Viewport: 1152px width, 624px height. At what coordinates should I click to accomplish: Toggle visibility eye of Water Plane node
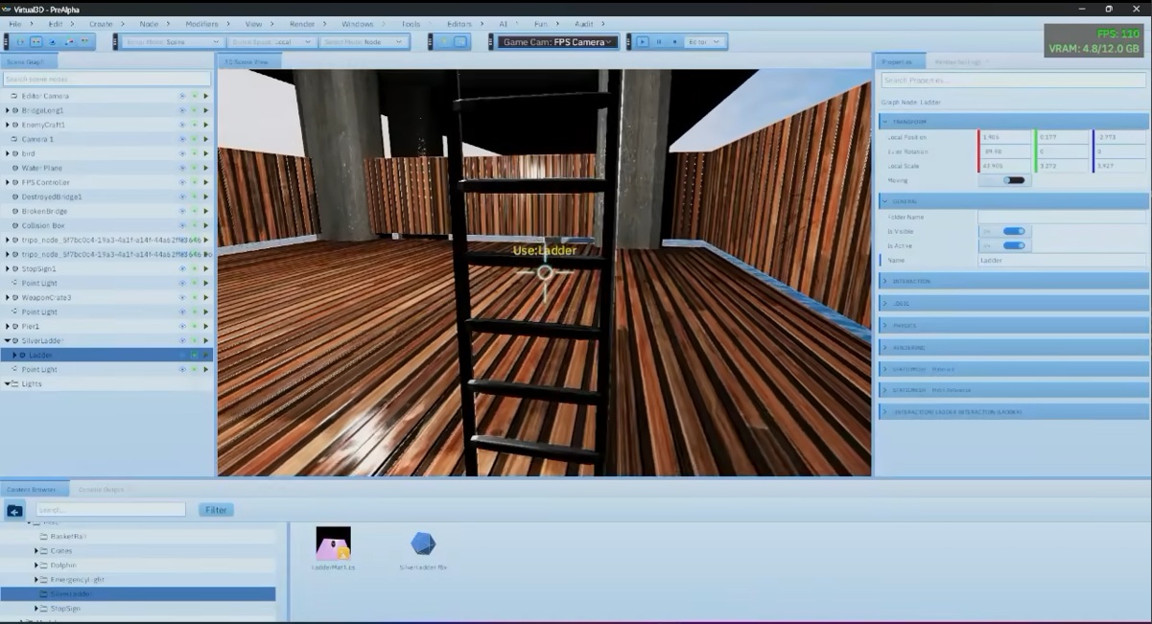[182, 168]
